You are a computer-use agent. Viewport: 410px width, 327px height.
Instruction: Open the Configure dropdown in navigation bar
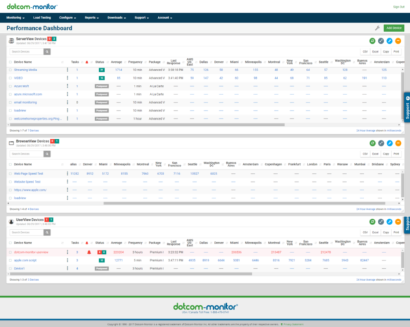coord(67,16)
